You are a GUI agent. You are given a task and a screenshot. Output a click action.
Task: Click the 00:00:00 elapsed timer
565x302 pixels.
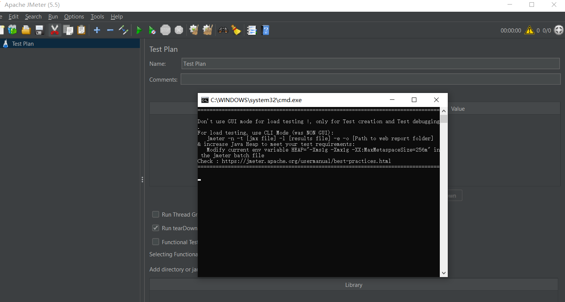click(511, 31)
